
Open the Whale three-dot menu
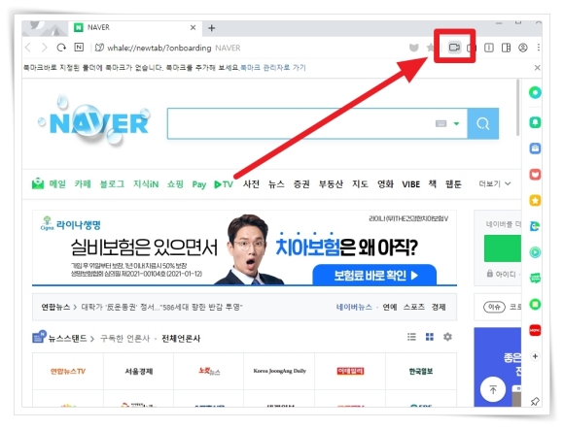(539, 48)
